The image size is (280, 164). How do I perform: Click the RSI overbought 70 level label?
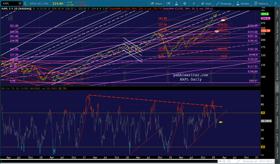click(x=263, y=113)
